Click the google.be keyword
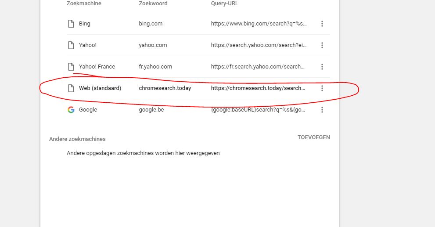 151,110
